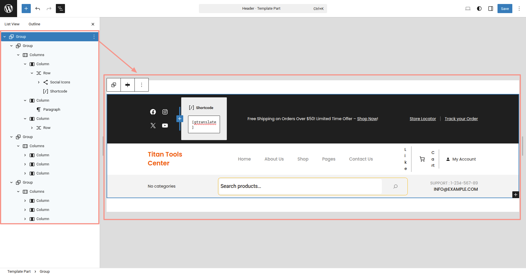This screenshot has width=526, height=275.
Task: Collapse the top-level Group block
Action: (x=5, y=37)
